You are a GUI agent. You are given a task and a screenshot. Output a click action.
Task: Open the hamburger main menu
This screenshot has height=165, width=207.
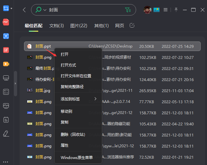[x=165, y=10]
